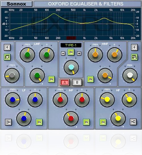Click the TYPE-1 EQ type display
This screenshot has height=155, width=142.
point(71,45)
